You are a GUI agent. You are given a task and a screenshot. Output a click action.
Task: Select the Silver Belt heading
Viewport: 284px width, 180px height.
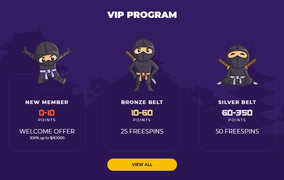click(x=237, y=102)
